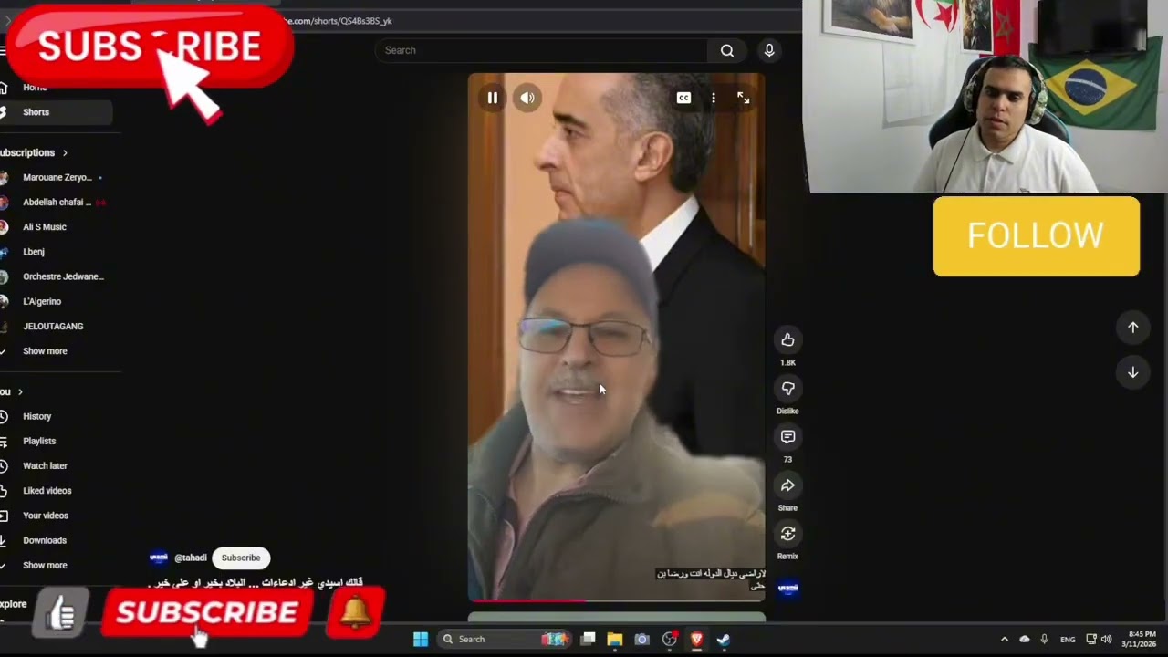Open the 8:45 PM clock calendar
The height and width of the screenshot is (657, 1168).
pos(1142,639)
